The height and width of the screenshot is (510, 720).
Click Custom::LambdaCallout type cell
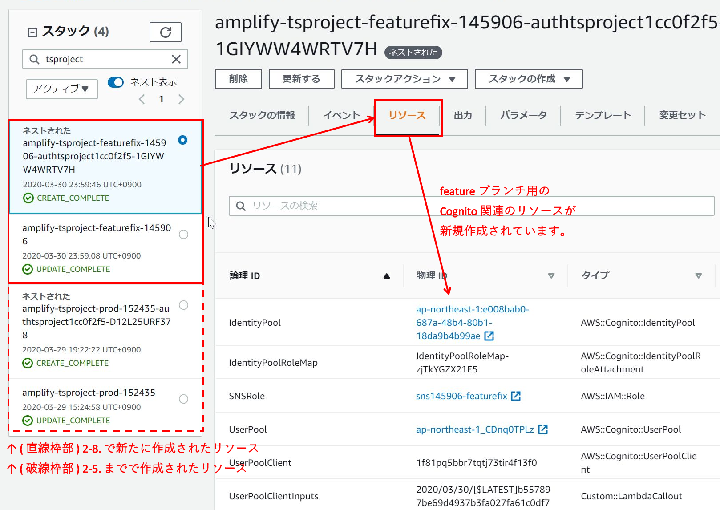pyautogui.click(x=631, y=496)
